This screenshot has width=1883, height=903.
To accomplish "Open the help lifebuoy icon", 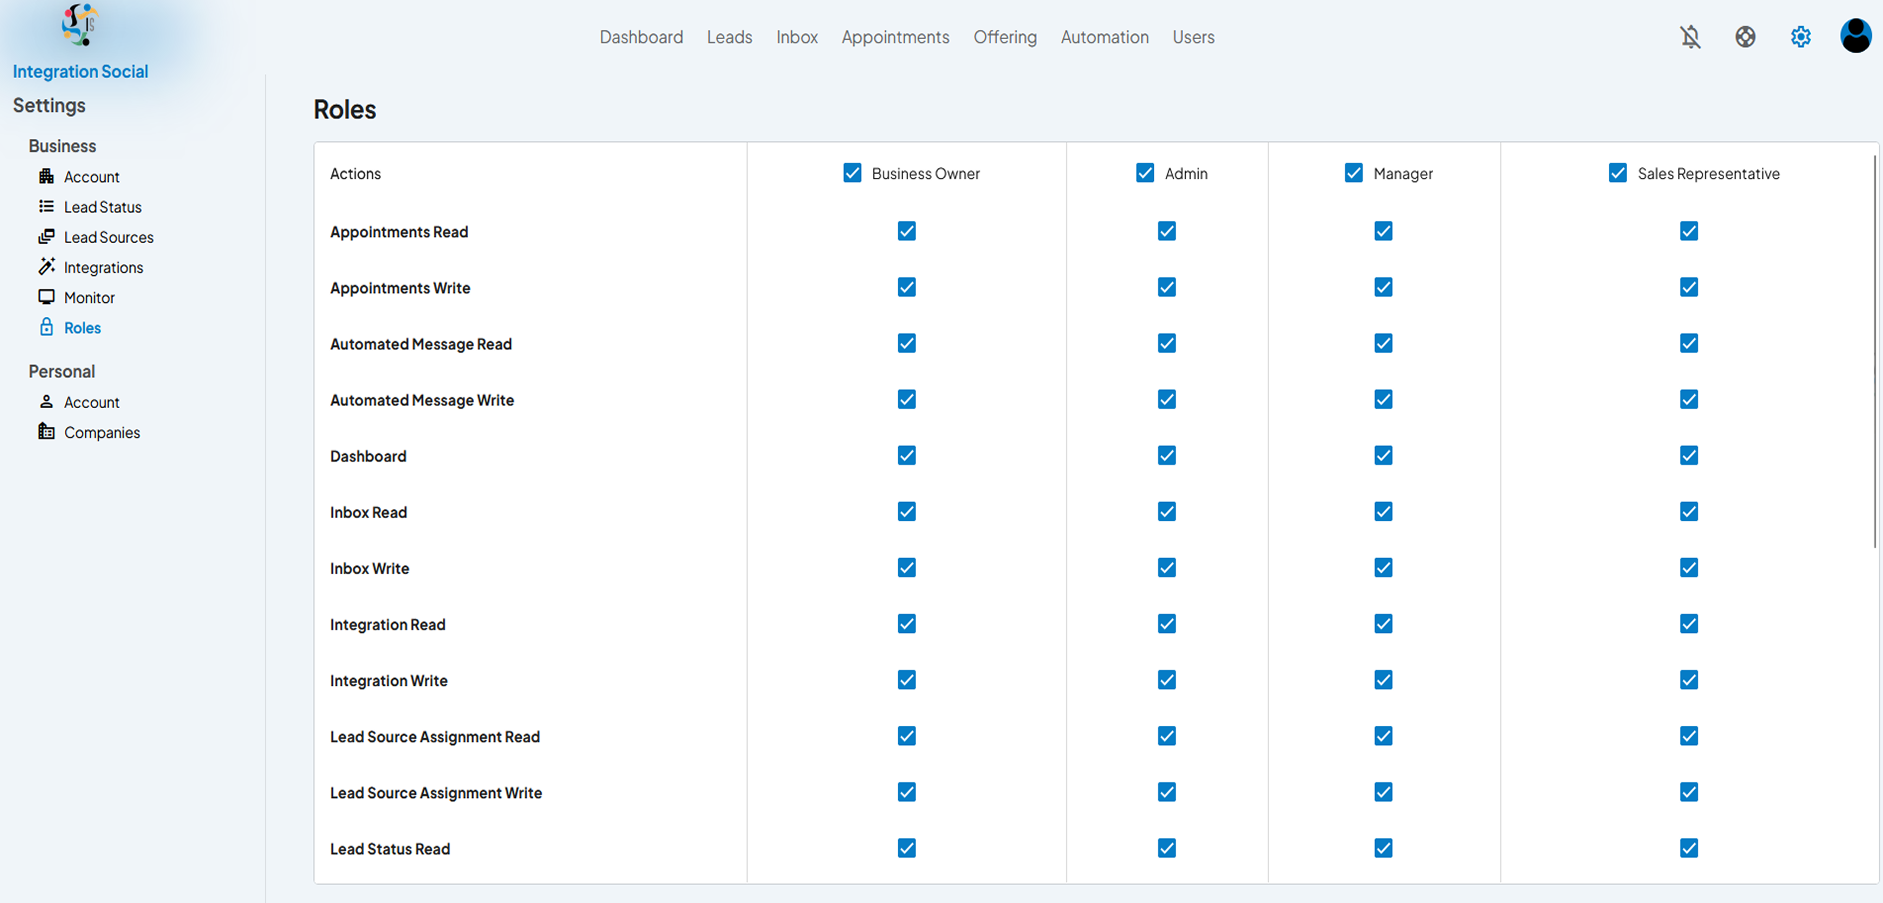I will point(1745,37).
